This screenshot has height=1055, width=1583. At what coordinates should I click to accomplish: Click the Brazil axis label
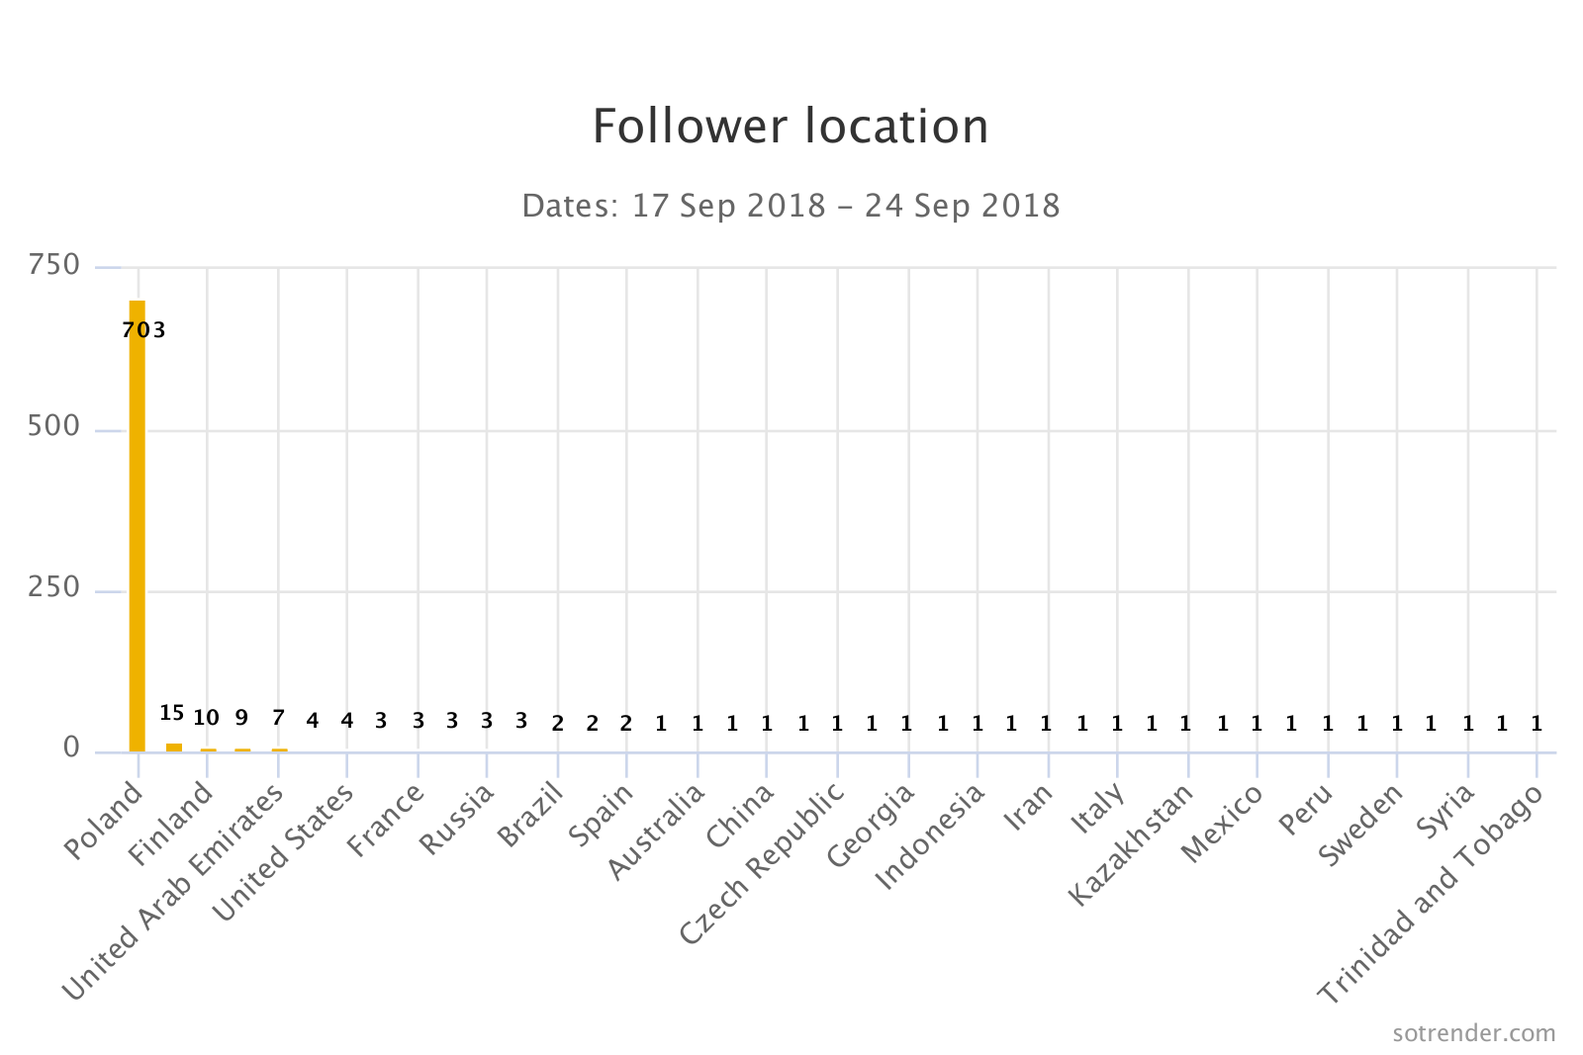530,814
